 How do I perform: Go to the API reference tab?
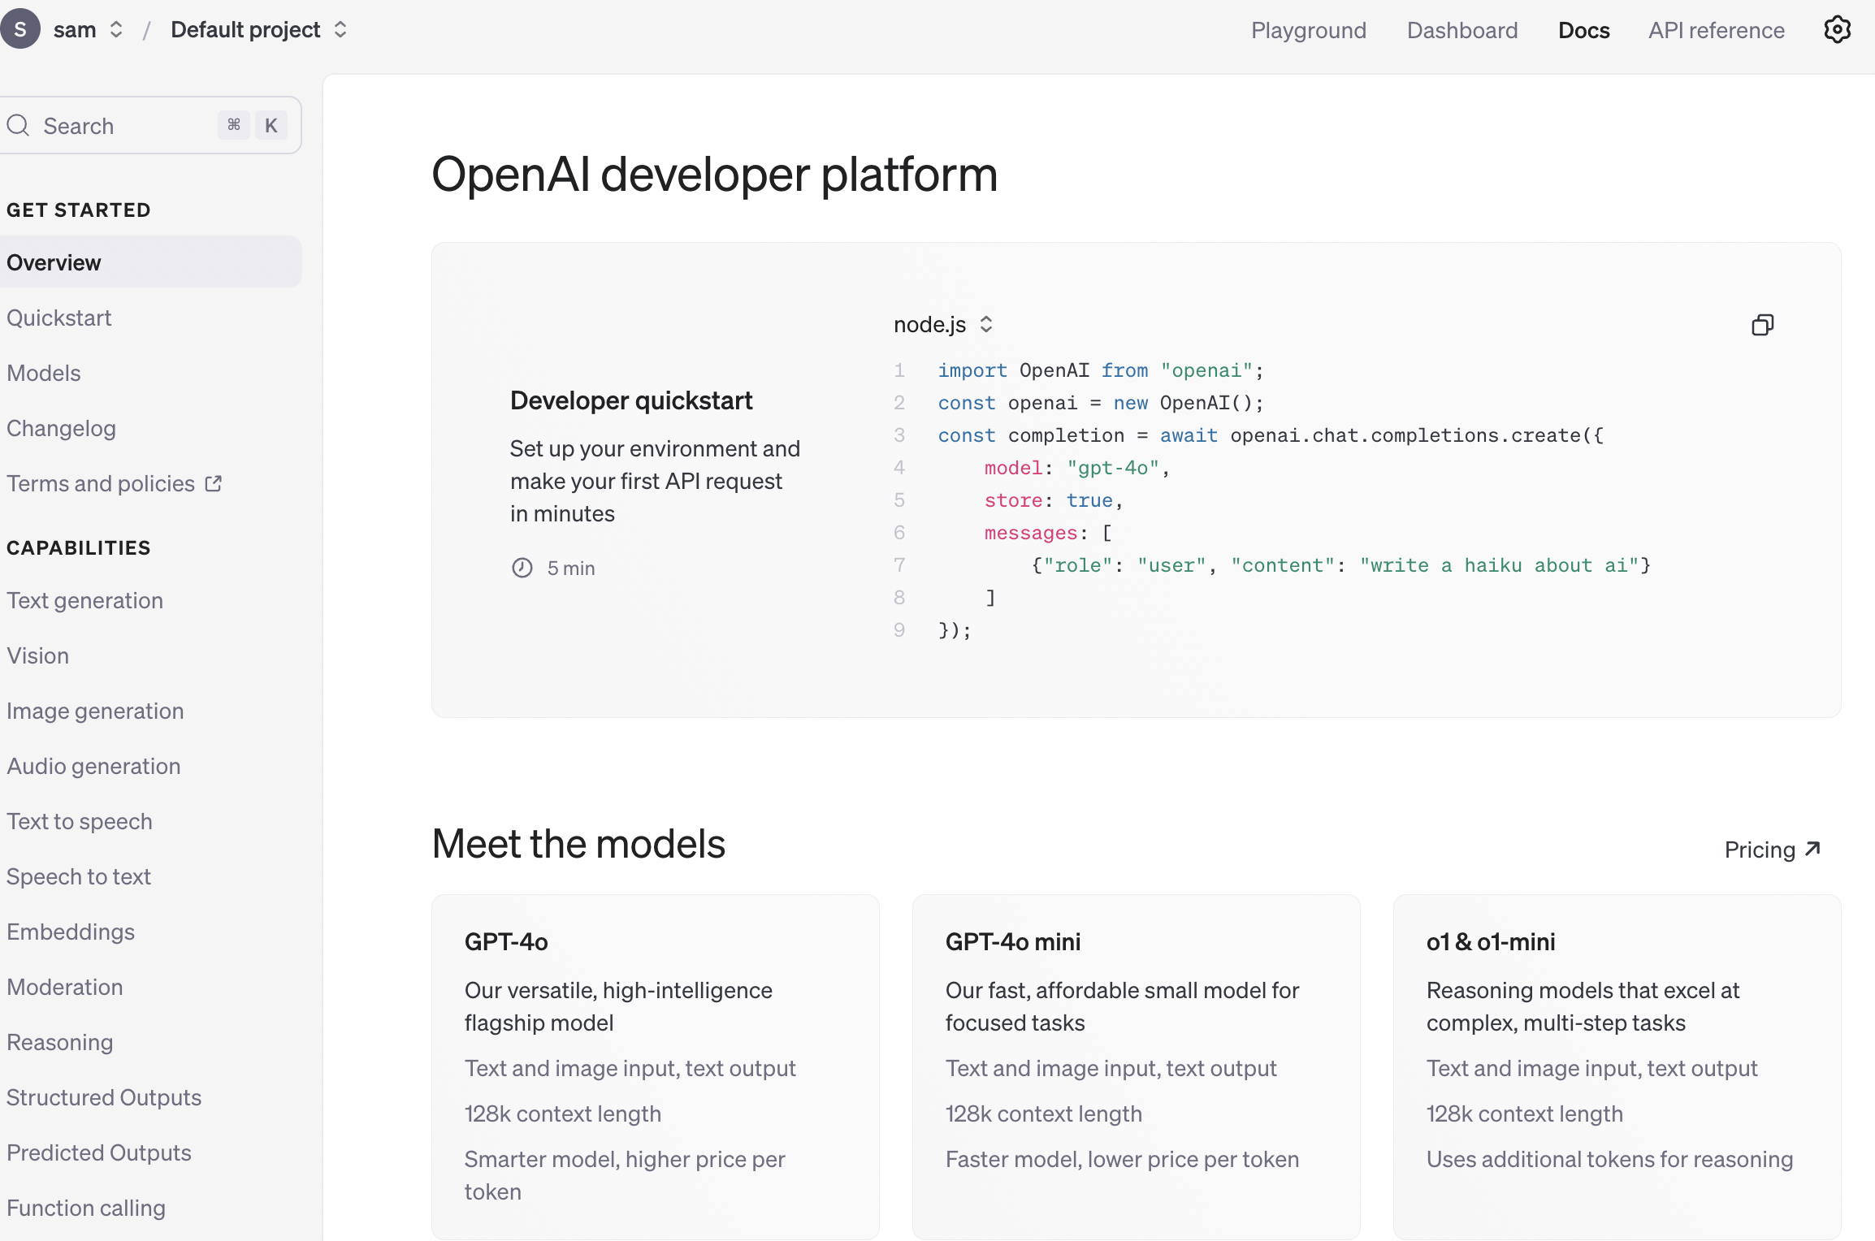(x=1716, y=30)
